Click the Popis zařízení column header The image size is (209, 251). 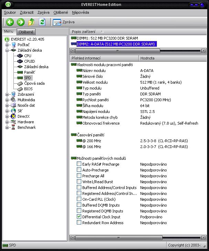pyautogui.click(x=84, y=32)
